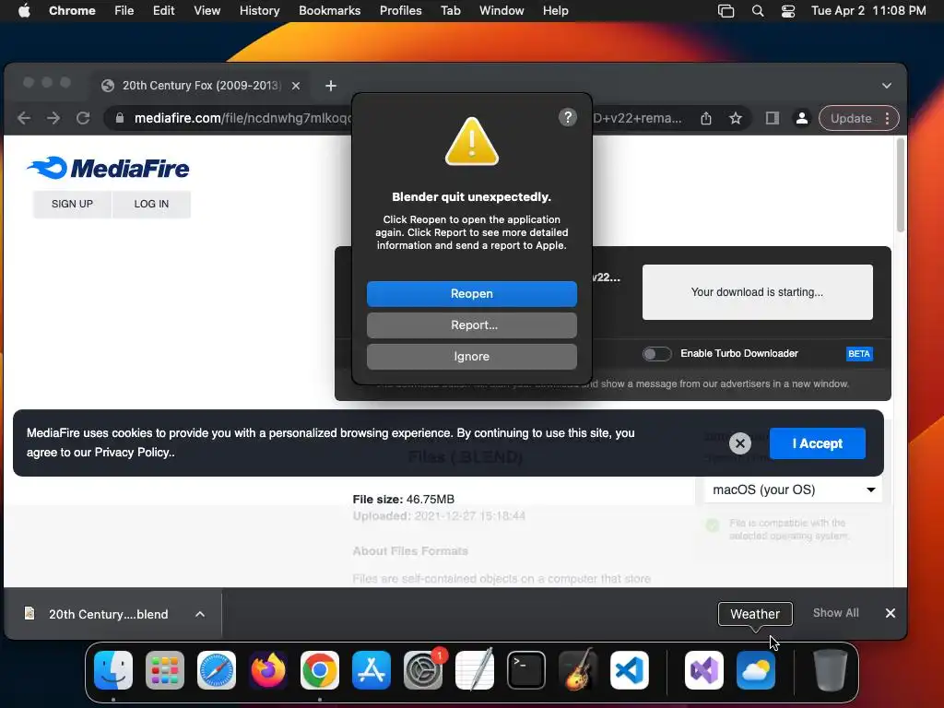Close the 20th Century Fox tab
This screenshot has height=708, width=944.
pos(296,86)
